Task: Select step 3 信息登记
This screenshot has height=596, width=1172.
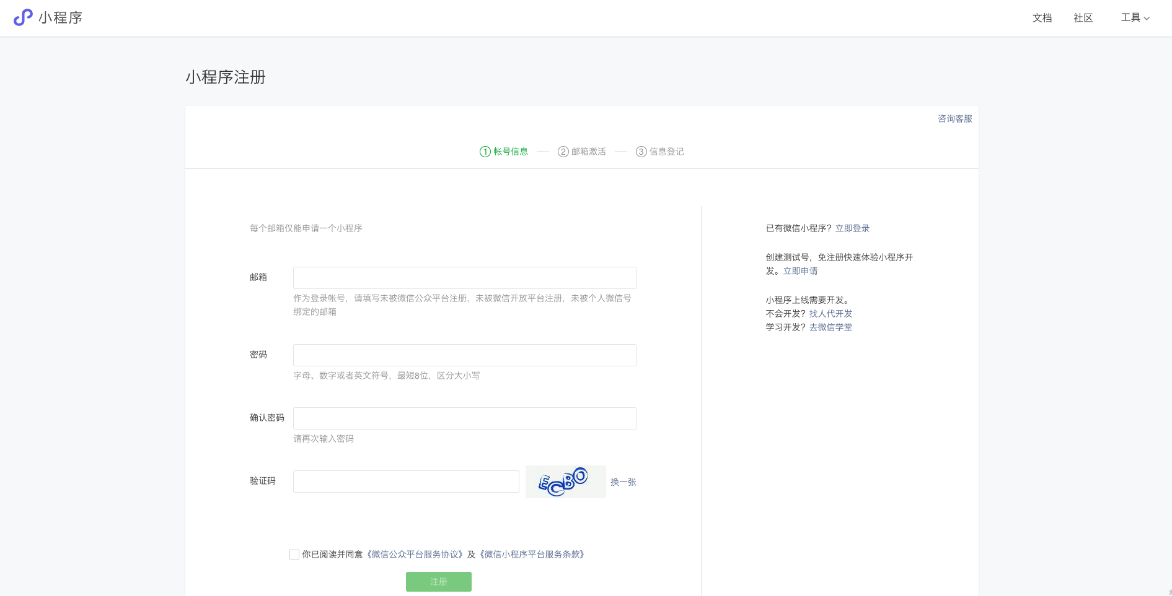Action: point(659,152)
